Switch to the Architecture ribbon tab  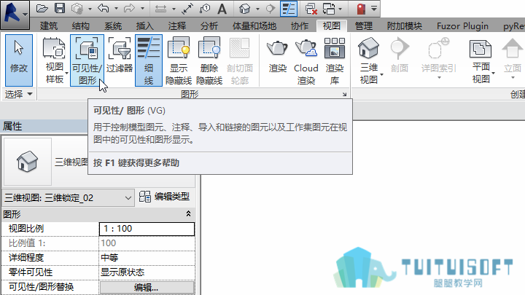coord(49,25)
